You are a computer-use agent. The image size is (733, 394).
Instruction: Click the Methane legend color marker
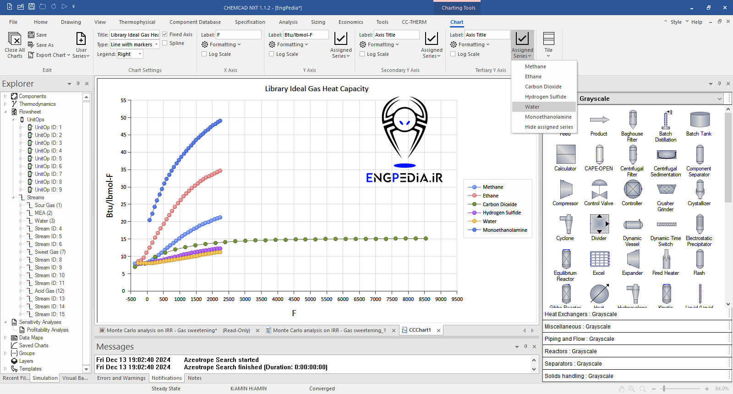click(474, 187)
